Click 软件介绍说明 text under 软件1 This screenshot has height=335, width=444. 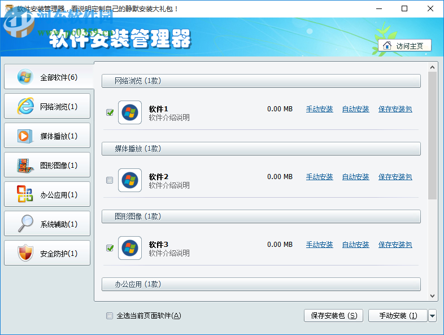(x=169, y=118)
